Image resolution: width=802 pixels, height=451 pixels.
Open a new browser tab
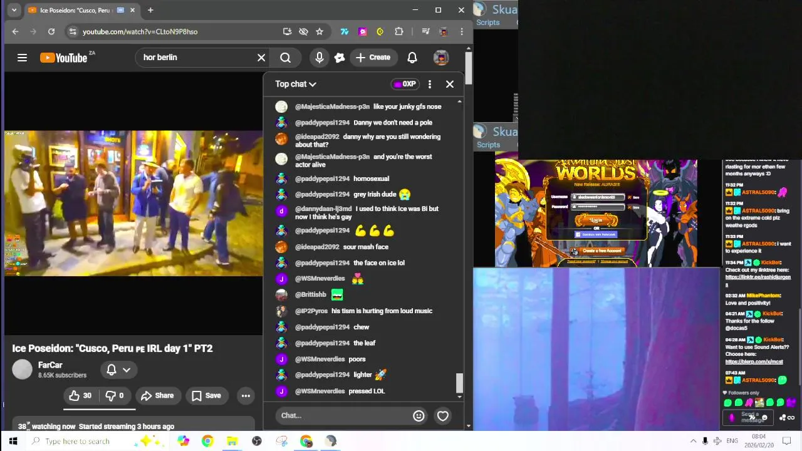click(x=150, y=10)
